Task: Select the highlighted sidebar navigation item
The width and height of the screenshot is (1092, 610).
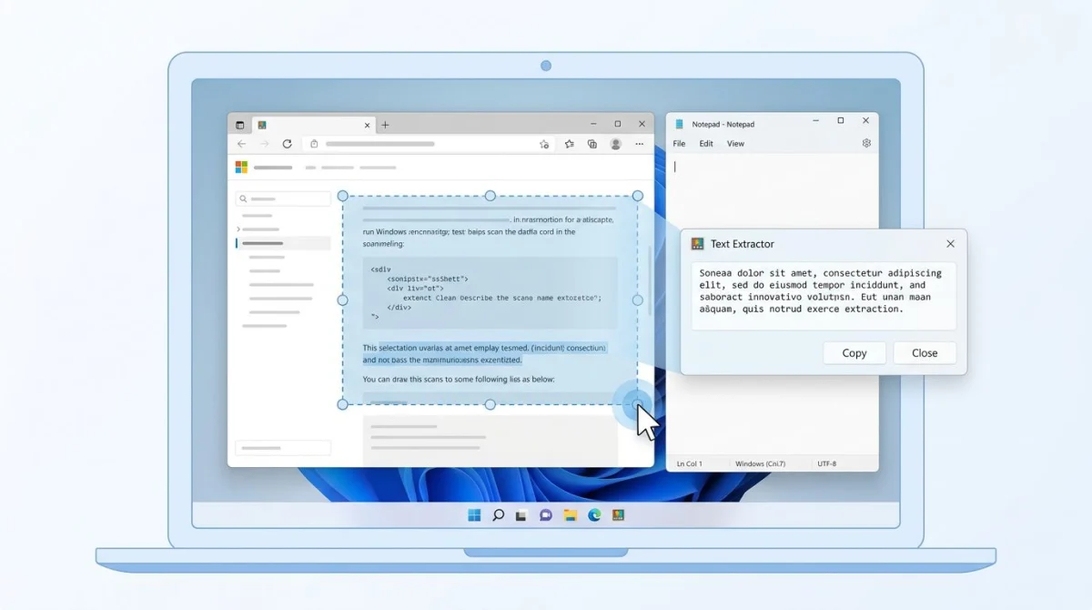Action: pyautogui.click(x=283, y=243)
